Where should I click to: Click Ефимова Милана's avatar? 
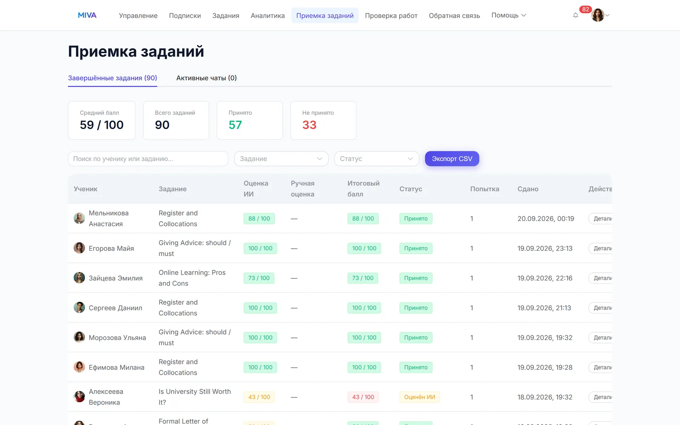(x=79, y=367)
